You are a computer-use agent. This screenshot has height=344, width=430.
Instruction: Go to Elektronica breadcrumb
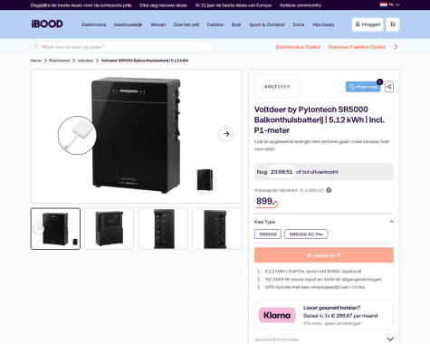pyautogui.click(x=60, y=61)
